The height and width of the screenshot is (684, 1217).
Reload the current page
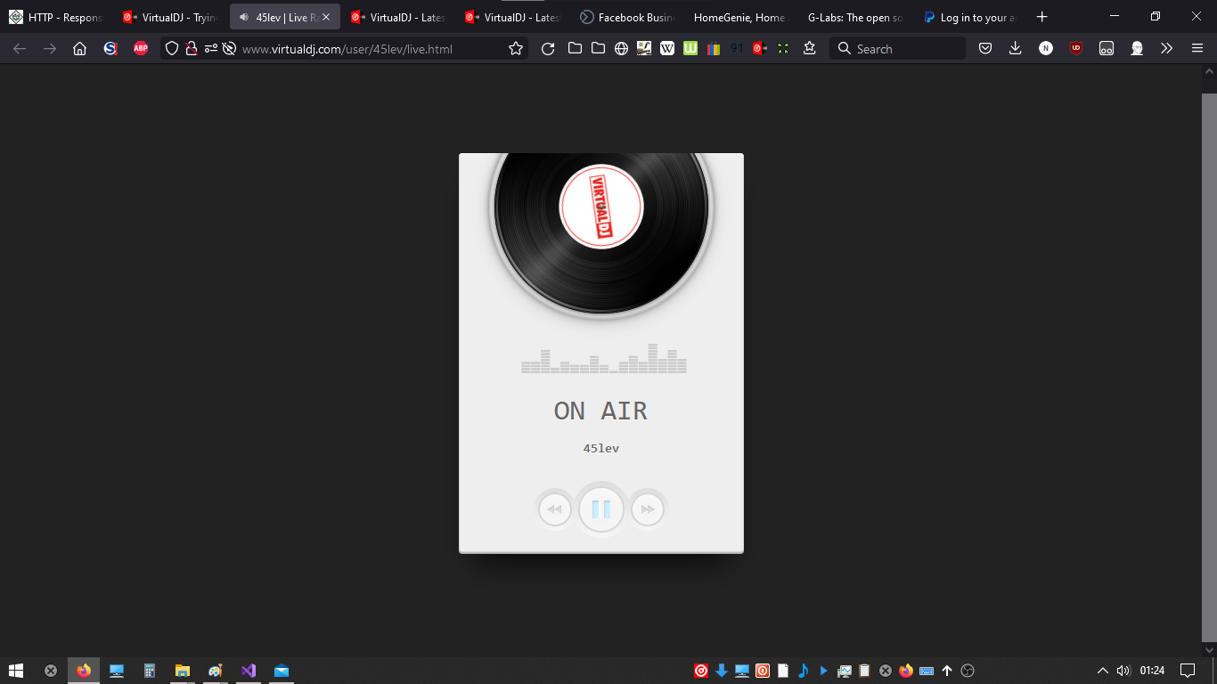click(548, 49)
